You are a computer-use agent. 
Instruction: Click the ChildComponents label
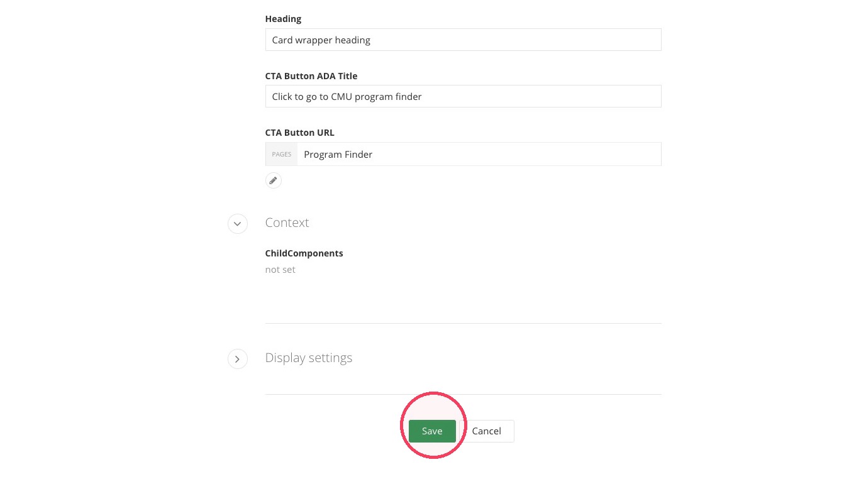pyautogui.click(x=304, y=253)
